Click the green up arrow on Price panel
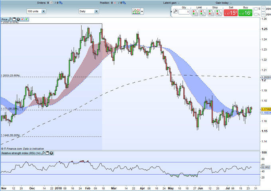This screenshot has height=191, width=271. (x=26, y=19)
